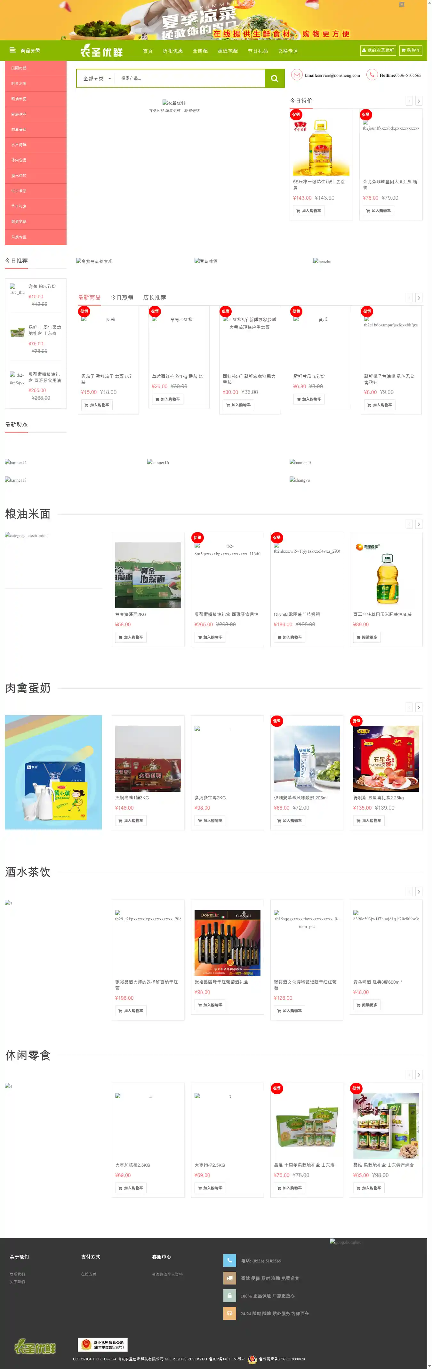
Task: Add 5S压榨一级花生油5L to cart
Action: tap(309, 211)
